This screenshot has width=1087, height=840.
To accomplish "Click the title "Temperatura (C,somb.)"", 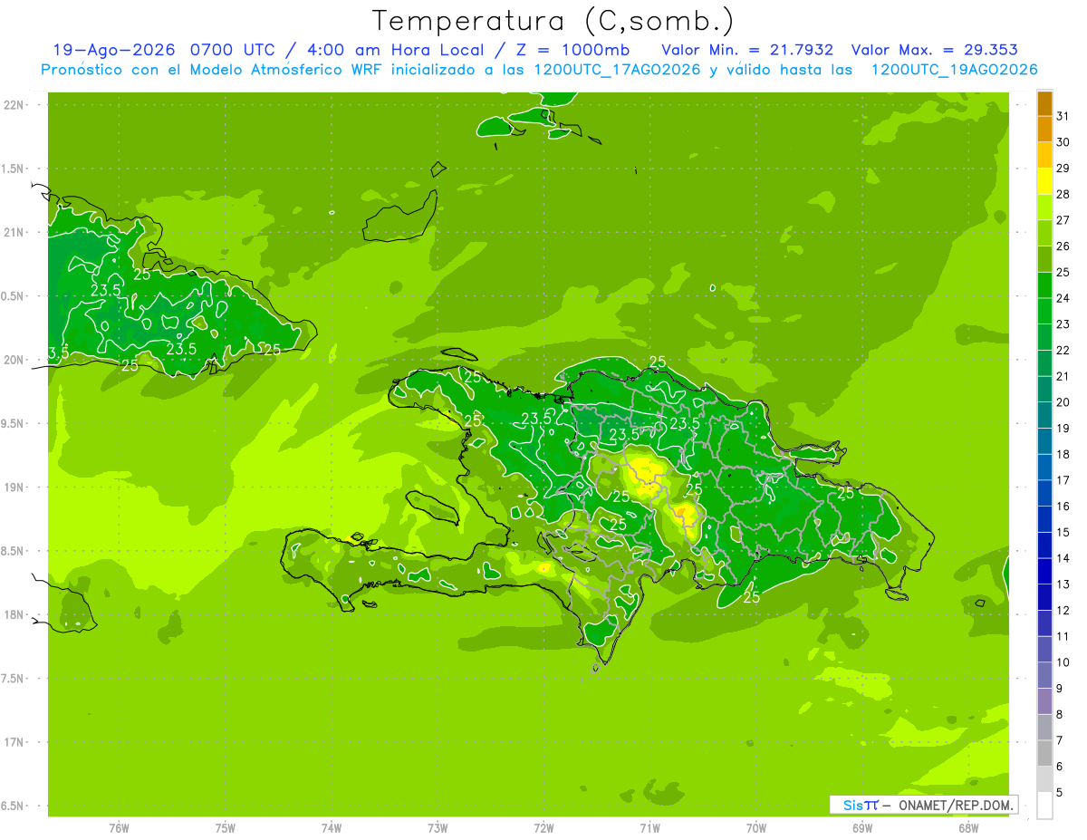I will [553, 21].
